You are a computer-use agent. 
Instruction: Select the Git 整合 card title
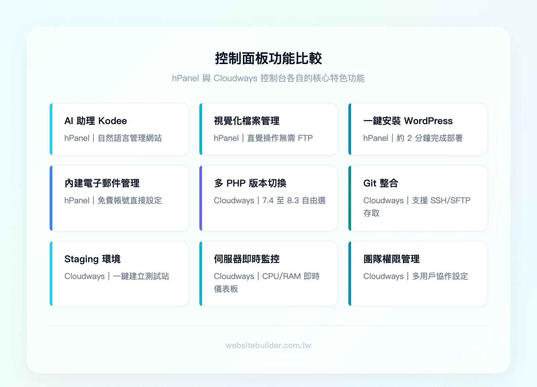pos(381,183)
